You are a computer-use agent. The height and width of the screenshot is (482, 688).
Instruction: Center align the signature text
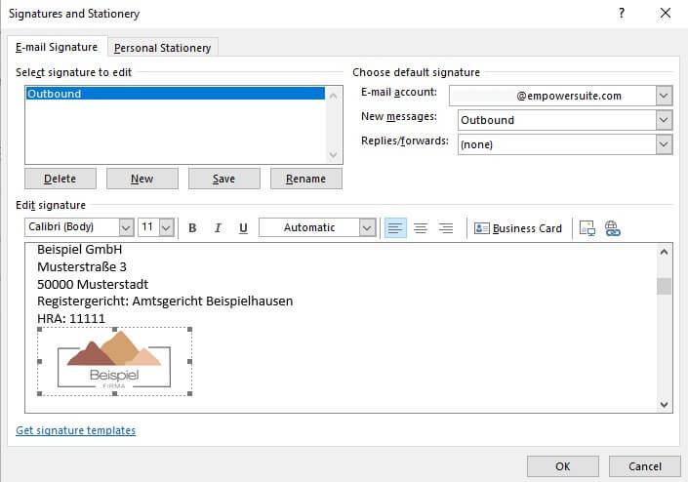click(x=421, y=228)
